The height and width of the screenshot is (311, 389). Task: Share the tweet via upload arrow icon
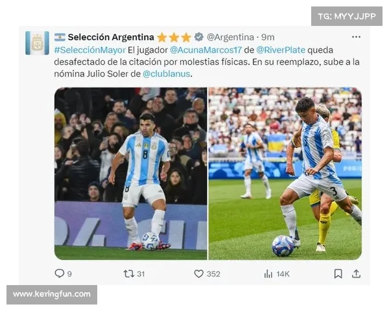pyautogui.click(x=356, y=274)
